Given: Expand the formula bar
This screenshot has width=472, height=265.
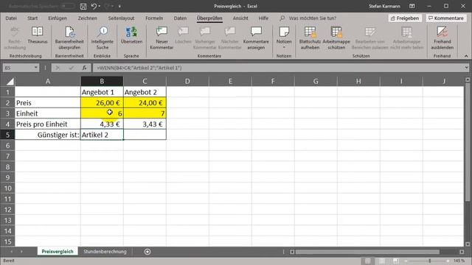Looking at the screenshot, I should click(466, 68).
